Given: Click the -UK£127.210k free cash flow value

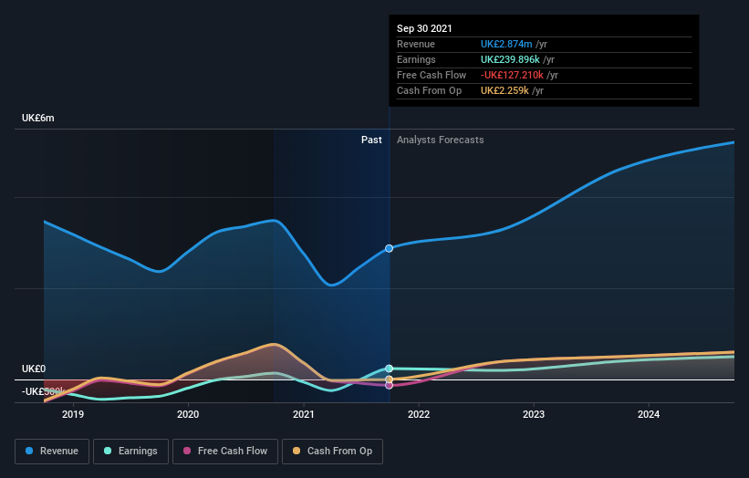Looking at the screenshot, I should tap(512, 75).
